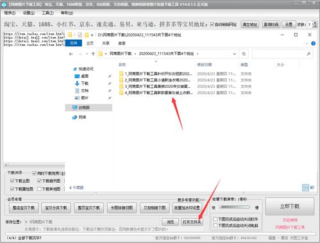Open the 设置(S) menu

tap(29, 13)
